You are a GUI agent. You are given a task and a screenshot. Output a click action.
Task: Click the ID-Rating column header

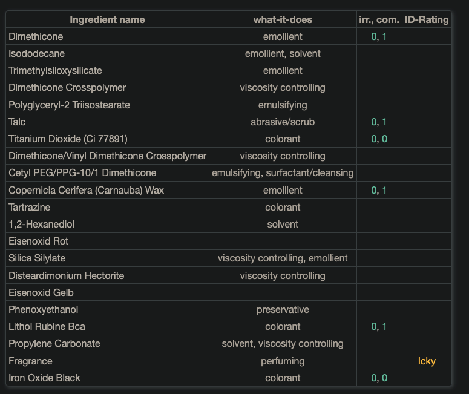[427, 19]
